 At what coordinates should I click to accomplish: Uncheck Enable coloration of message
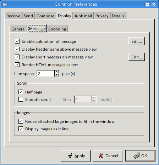pos(17,41)
